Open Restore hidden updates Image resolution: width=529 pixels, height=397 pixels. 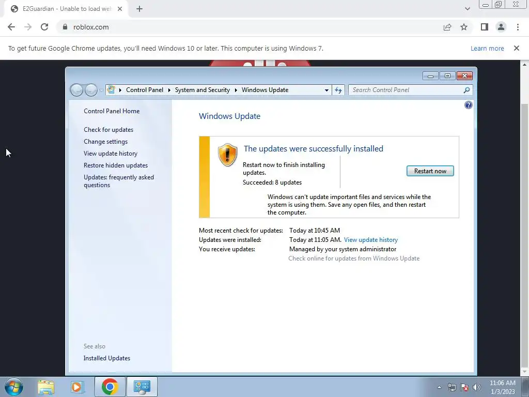click(x=116, y=165)
